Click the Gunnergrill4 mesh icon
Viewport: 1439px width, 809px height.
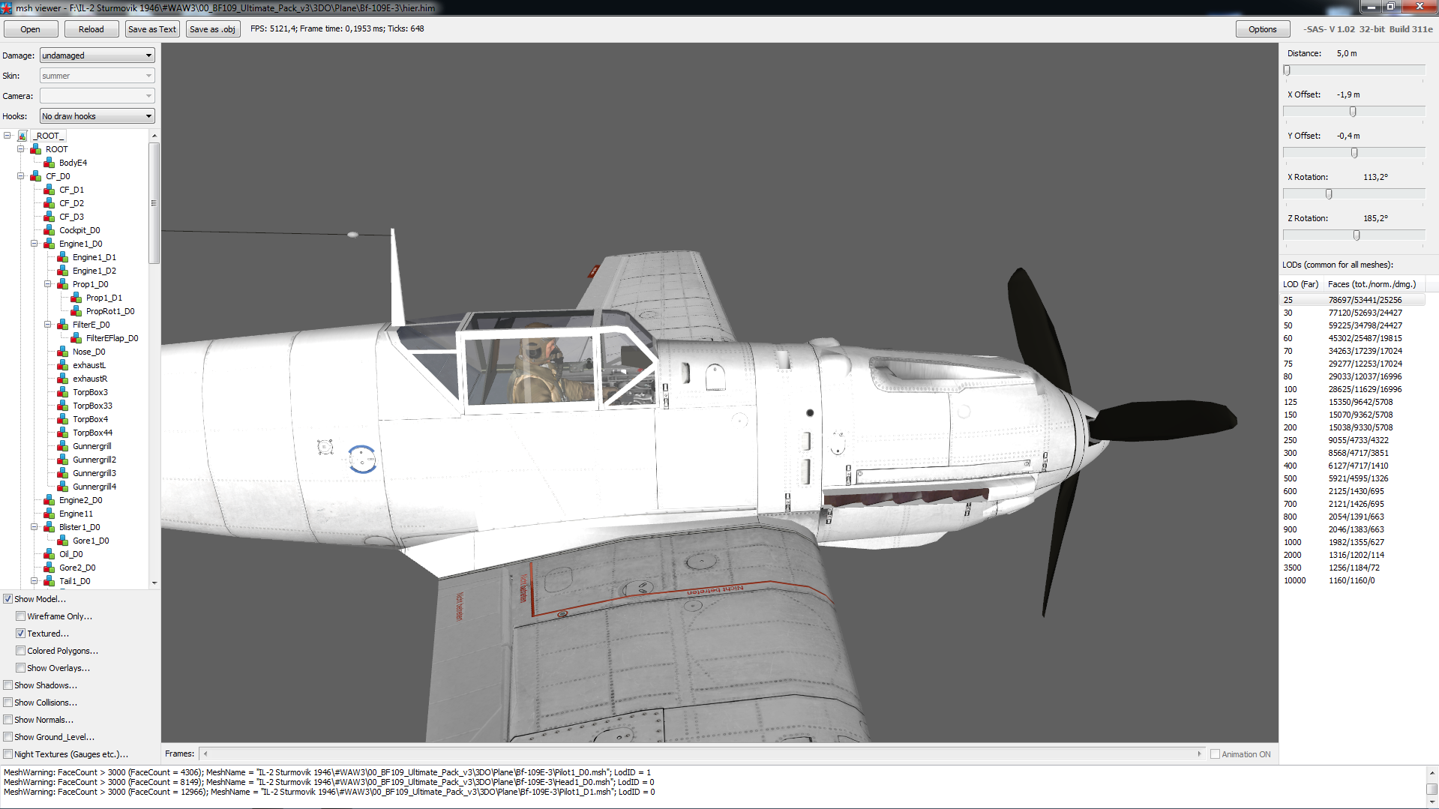62,487
